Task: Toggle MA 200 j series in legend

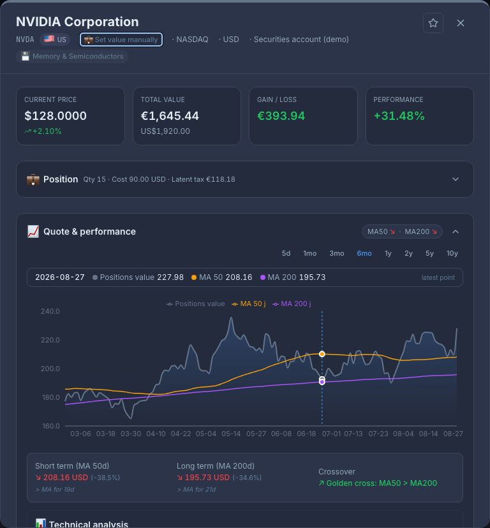Action: (x=292, y=304)
